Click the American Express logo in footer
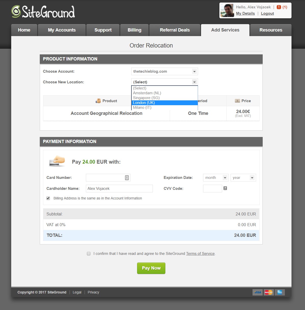 coord(280,292)
